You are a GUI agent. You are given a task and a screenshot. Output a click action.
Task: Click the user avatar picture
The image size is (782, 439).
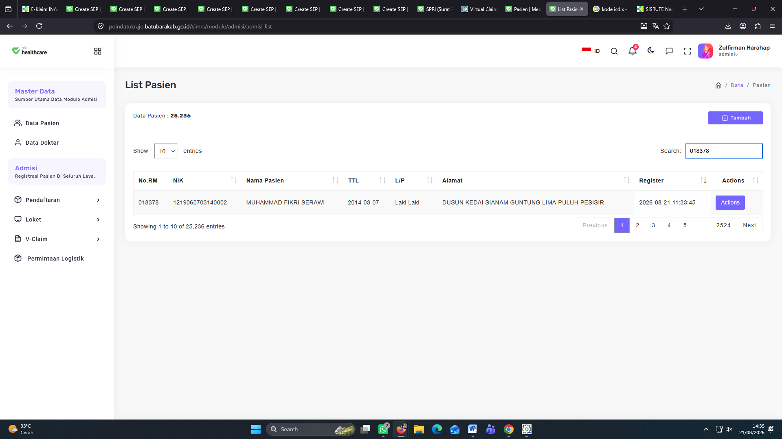point(705,51)
